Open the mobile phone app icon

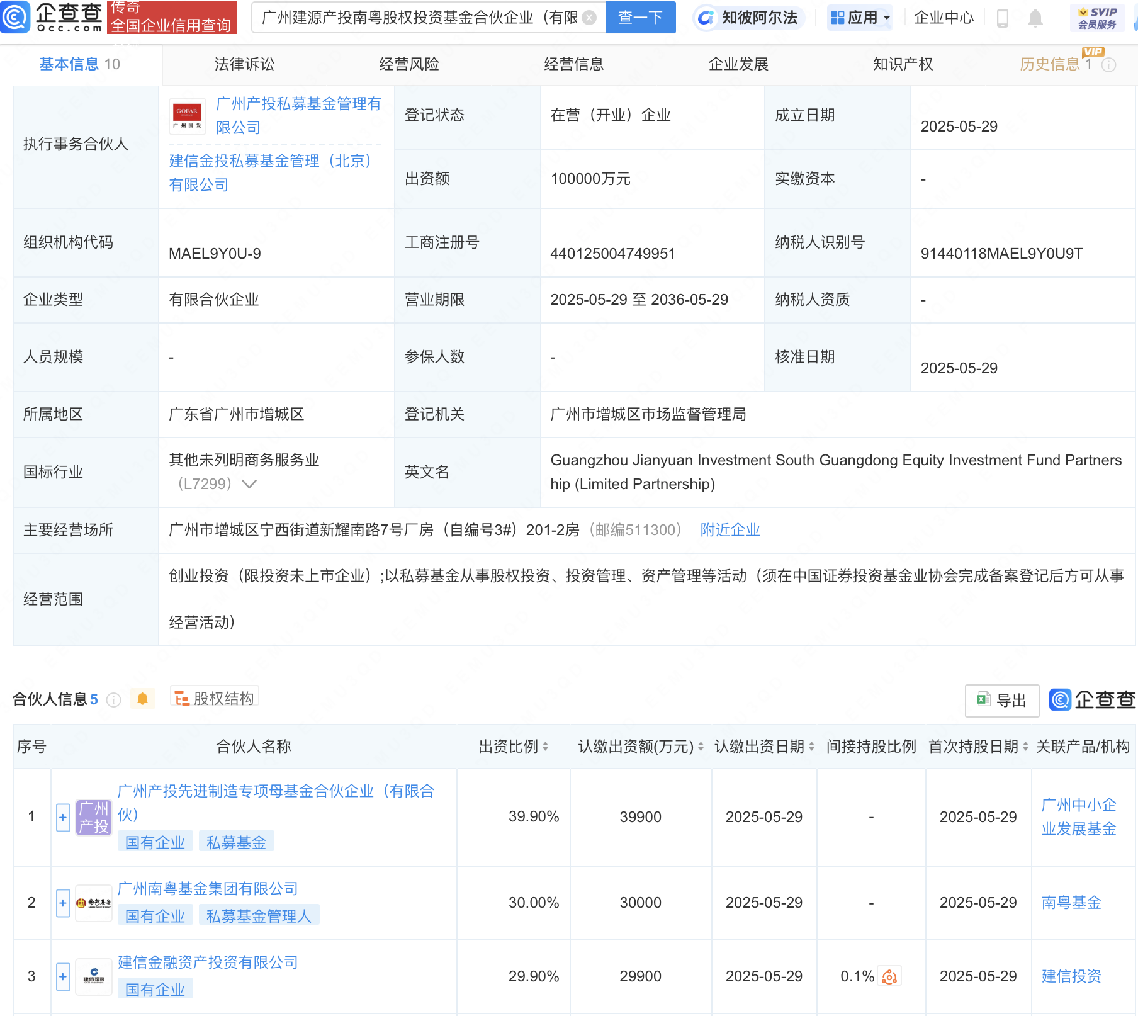1003,18
